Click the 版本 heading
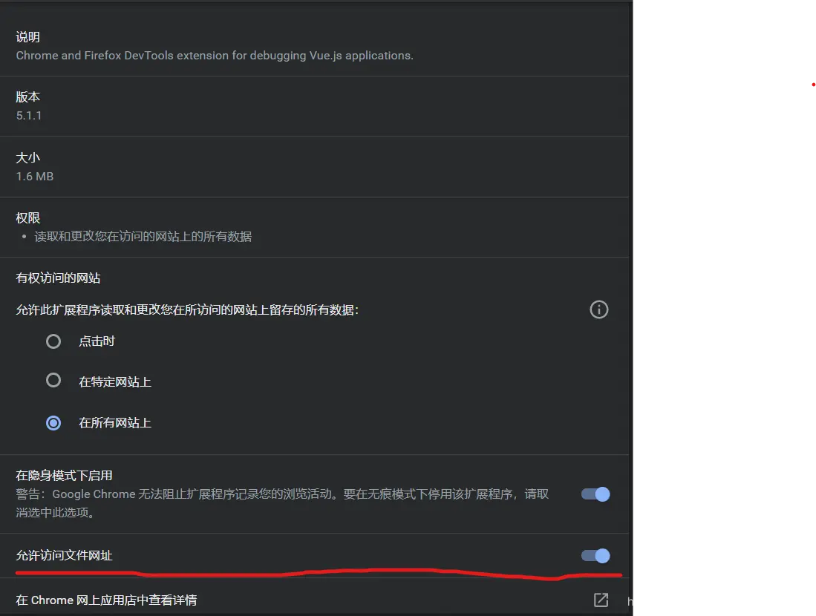Viewport: 816px width, 616px height. tap(27, 96)
